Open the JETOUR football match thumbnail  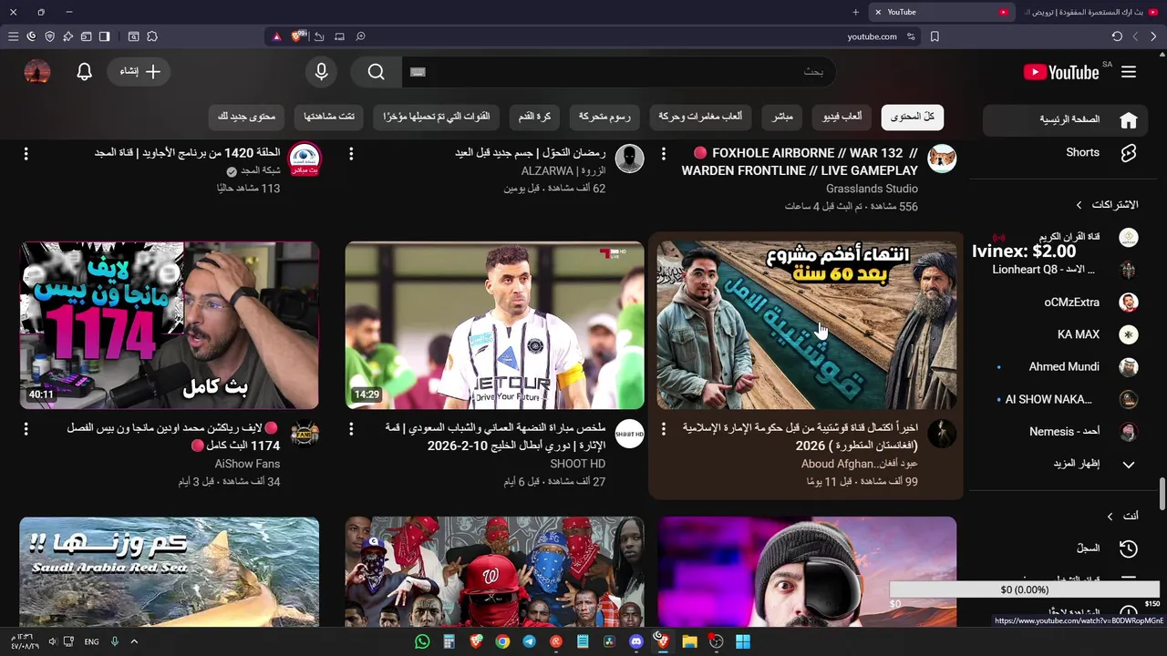click(x=494, y=325)
